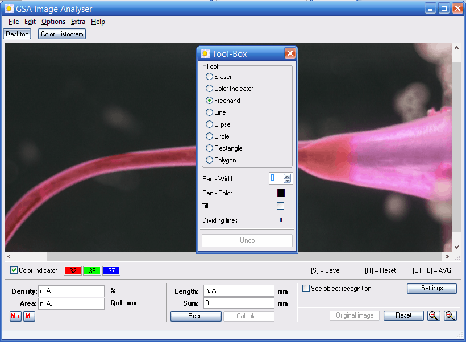Click the vertical scrollbar up arrow
This screenshot has height=342, width=466.
(x=456, y=48)
